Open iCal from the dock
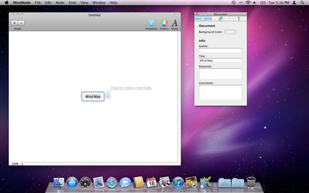The image size is (309, 193). 151,182
